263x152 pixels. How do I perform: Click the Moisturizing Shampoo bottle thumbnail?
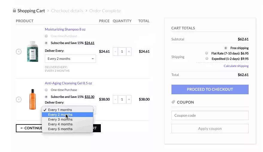[32, 51]
